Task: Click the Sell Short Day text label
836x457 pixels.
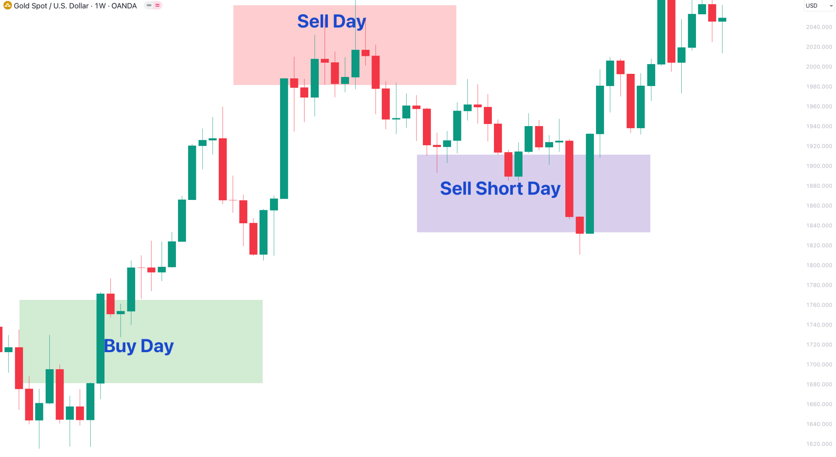Action: 500,188
